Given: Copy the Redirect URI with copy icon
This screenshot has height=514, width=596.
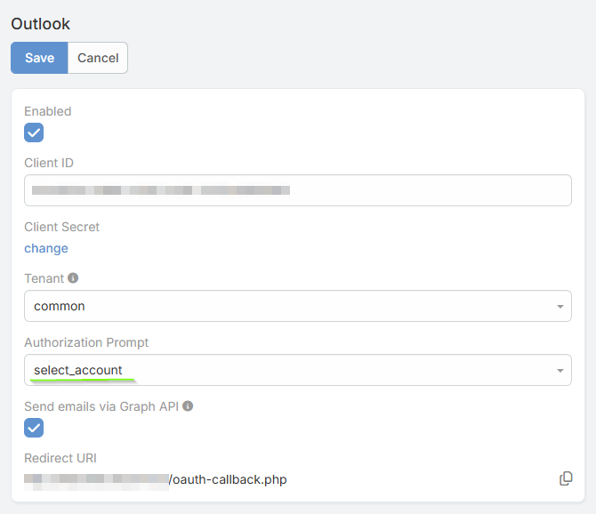Looking at the screenshot, I should click(566, 479).
